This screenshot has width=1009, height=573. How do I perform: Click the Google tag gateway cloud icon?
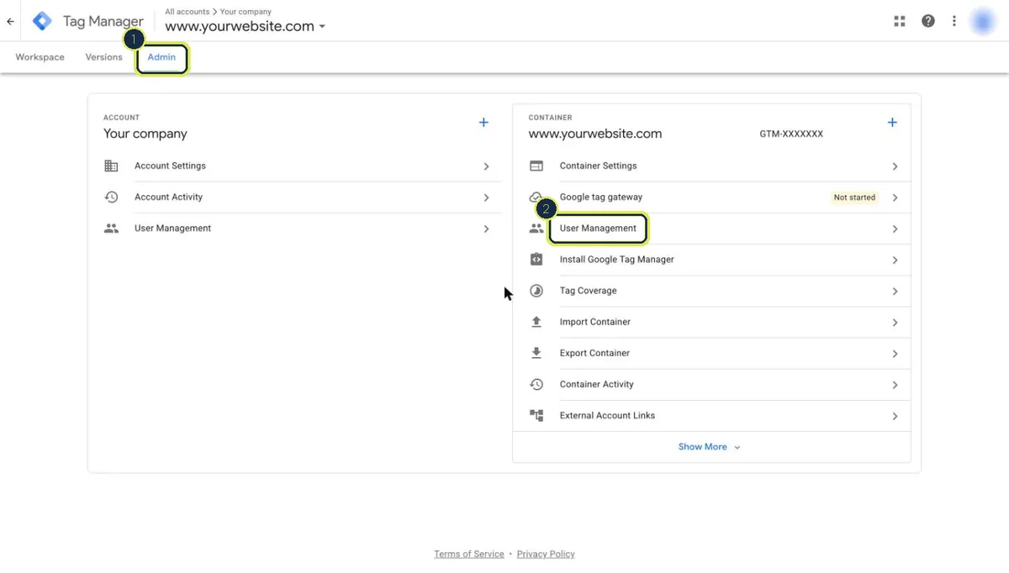click(x=536, y=197)
